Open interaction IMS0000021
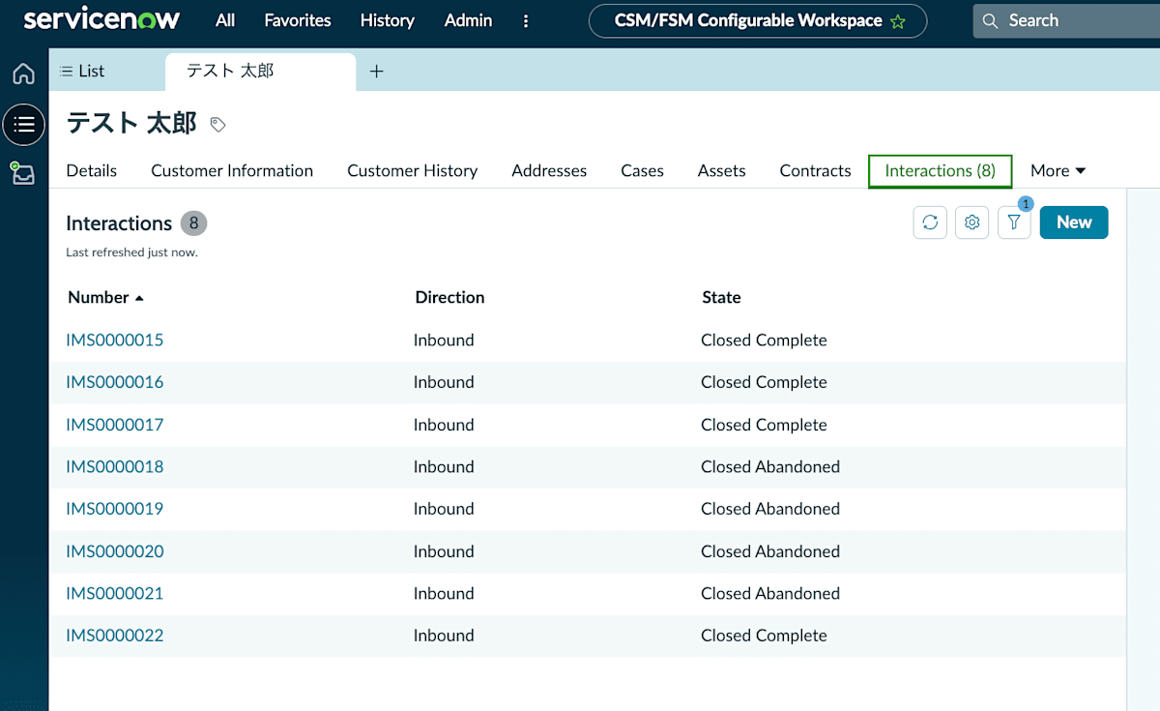1160x711 pixels. 115,594
